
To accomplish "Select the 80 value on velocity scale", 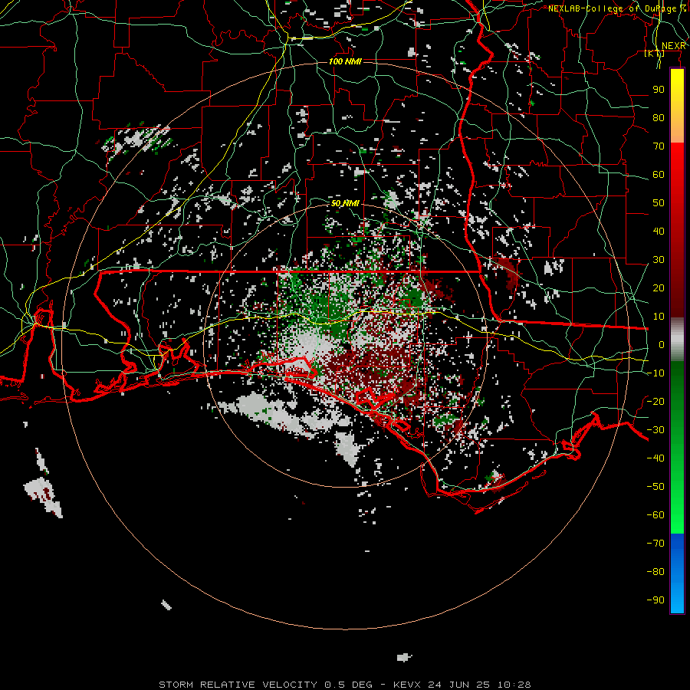I will pos(659,117).
